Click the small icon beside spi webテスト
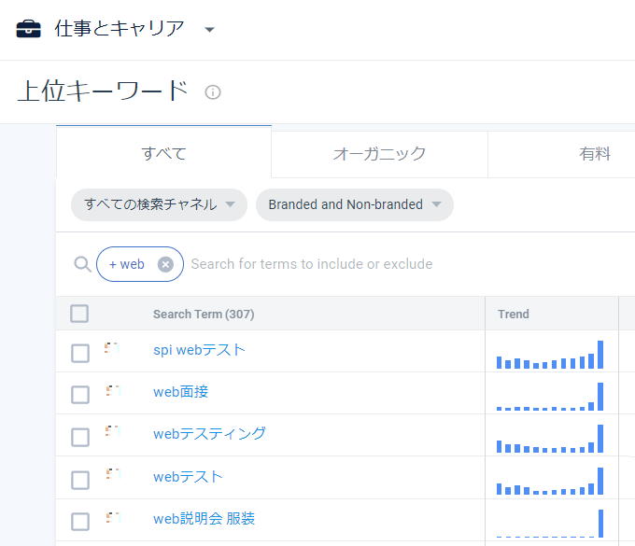 112,349
